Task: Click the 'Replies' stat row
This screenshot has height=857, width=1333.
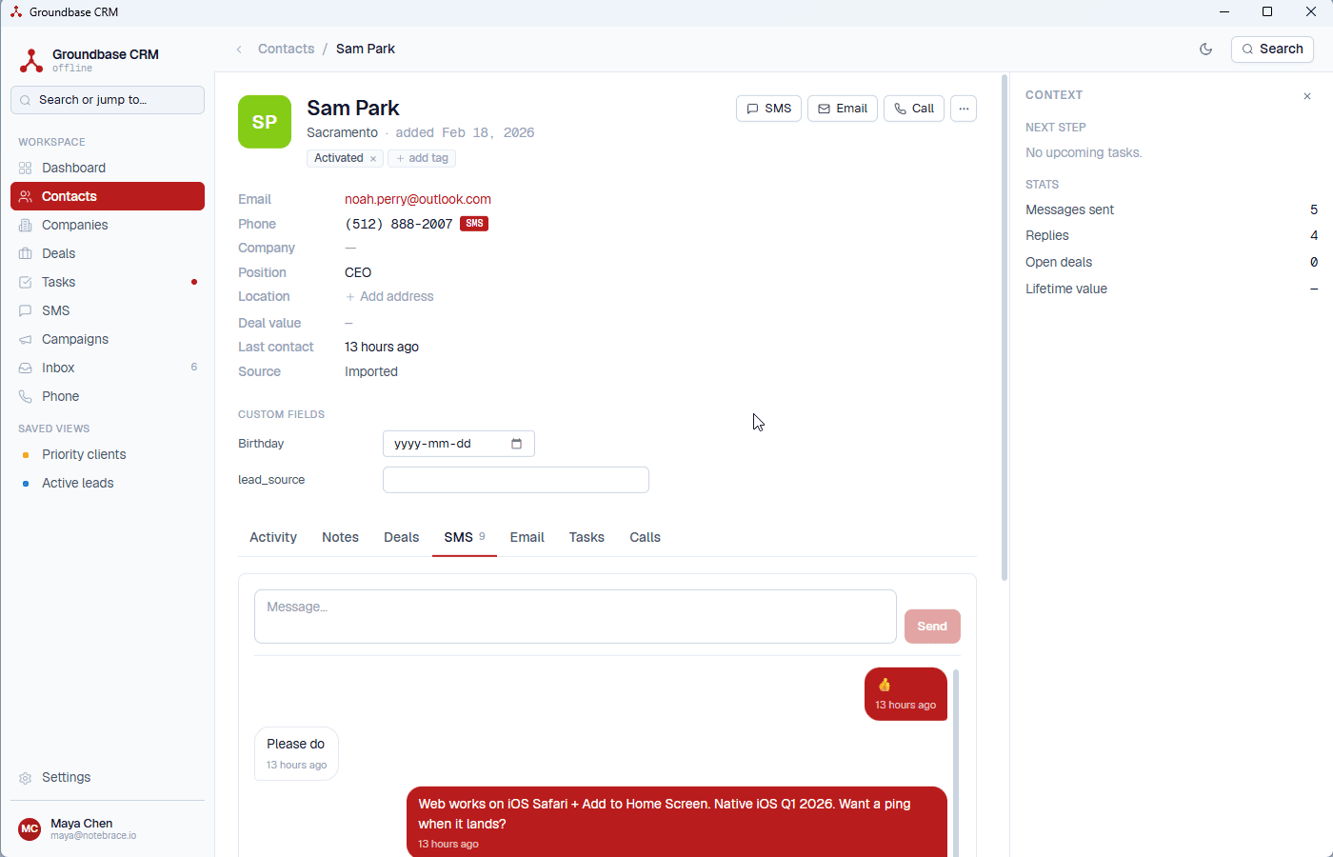Action: click(x=1171, y=235)
